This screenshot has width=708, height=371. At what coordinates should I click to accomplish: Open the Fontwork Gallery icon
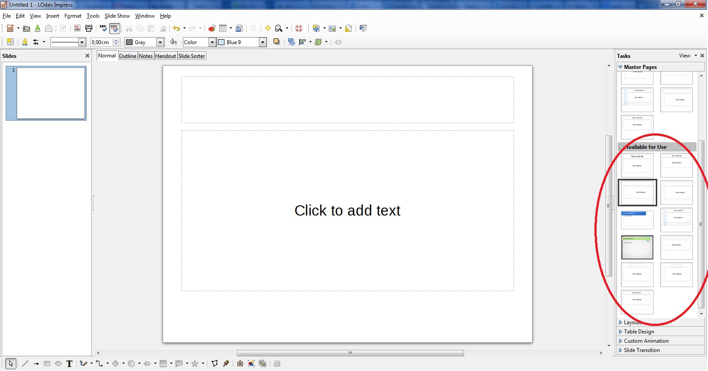[239, 363]
